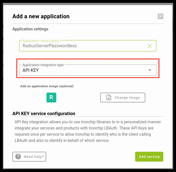Click the Add an application image label
The image size is (176, 172).
coord(47,86)
